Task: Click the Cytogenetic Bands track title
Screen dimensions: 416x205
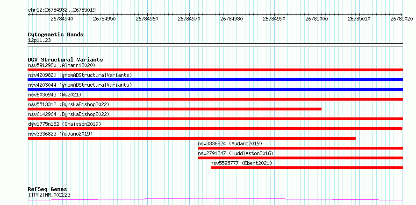Action: pos(56,34)
